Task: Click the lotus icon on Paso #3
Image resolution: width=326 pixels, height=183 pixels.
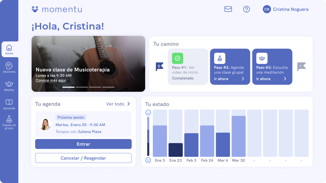Action: click(x=262, y=58)
